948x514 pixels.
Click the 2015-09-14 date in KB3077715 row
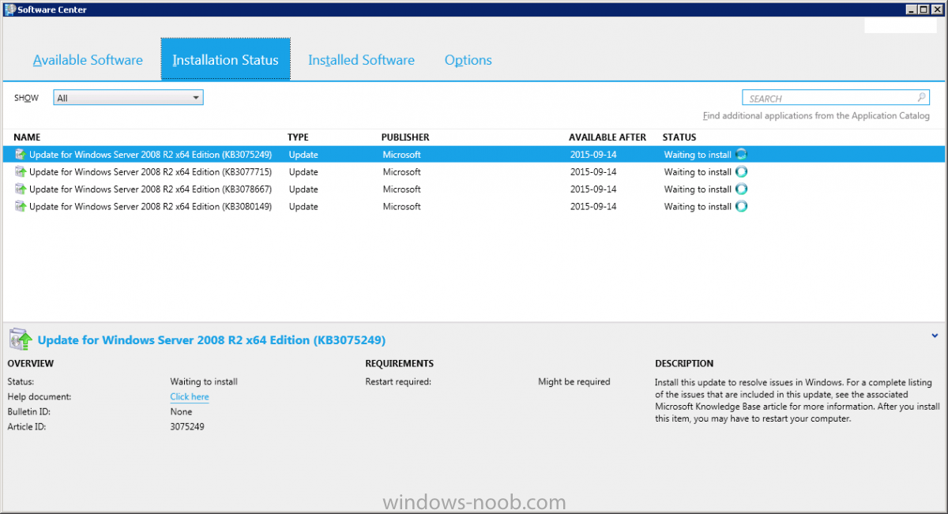click(x=593, y=172)
